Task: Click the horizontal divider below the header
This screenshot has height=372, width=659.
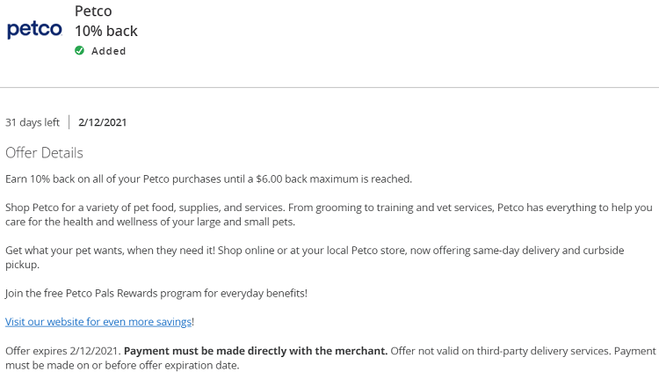Action: [329, 88]
